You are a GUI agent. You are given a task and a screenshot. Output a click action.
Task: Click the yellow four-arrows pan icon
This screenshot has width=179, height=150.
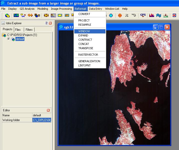tap(46, 15)
